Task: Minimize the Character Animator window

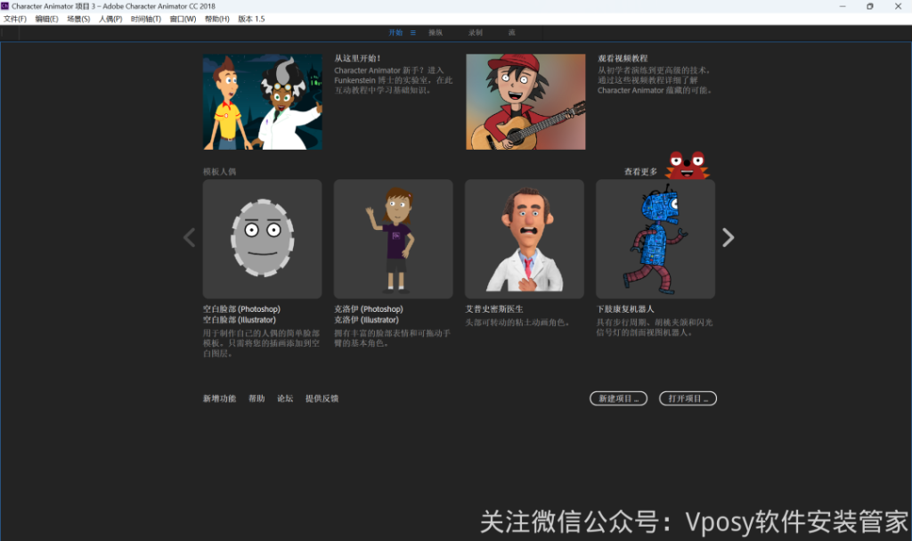Action: point(843,6)
